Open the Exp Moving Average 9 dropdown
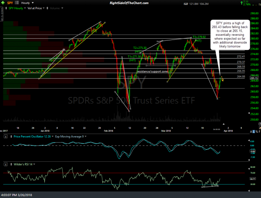The width and height of the screenshot is (261, 198). point(86,136)
